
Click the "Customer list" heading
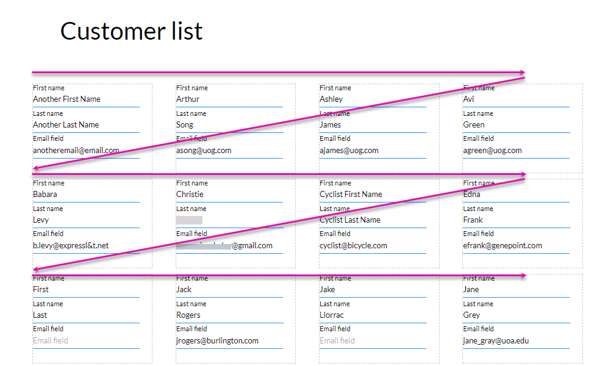tap(131, 31)
